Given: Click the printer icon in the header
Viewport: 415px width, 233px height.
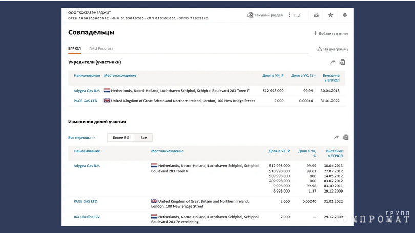Looking at the screenshot, I should tap(316, 15).
